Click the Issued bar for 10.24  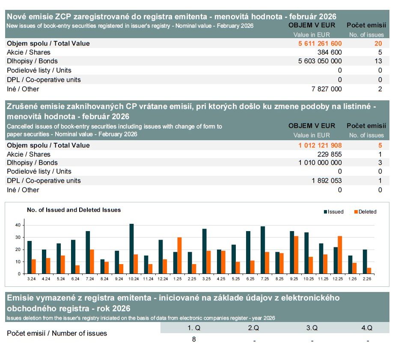tap(131, 249)
